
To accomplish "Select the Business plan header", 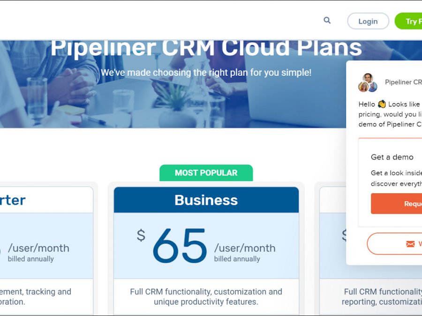I will (x=206, y=200).
